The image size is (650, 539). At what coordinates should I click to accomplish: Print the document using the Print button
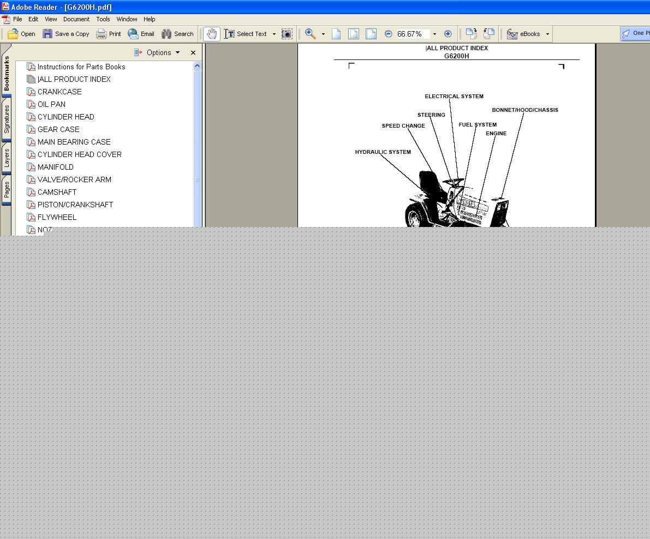coord(109,34)
